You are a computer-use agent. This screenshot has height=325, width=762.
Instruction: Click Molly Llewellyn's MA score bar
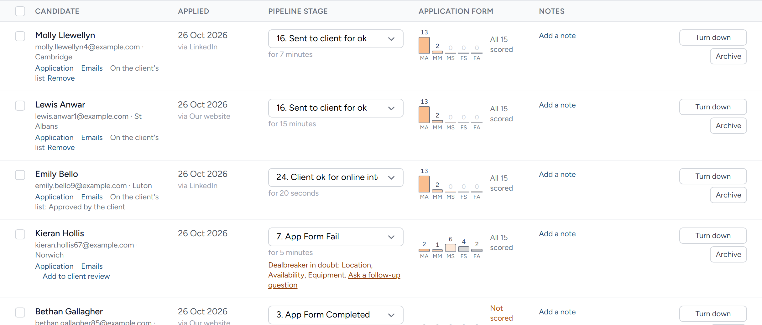click(424, 45)
